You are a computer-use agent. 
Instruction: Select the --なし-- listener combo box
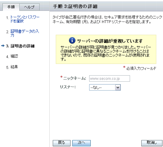pos(105,88)
